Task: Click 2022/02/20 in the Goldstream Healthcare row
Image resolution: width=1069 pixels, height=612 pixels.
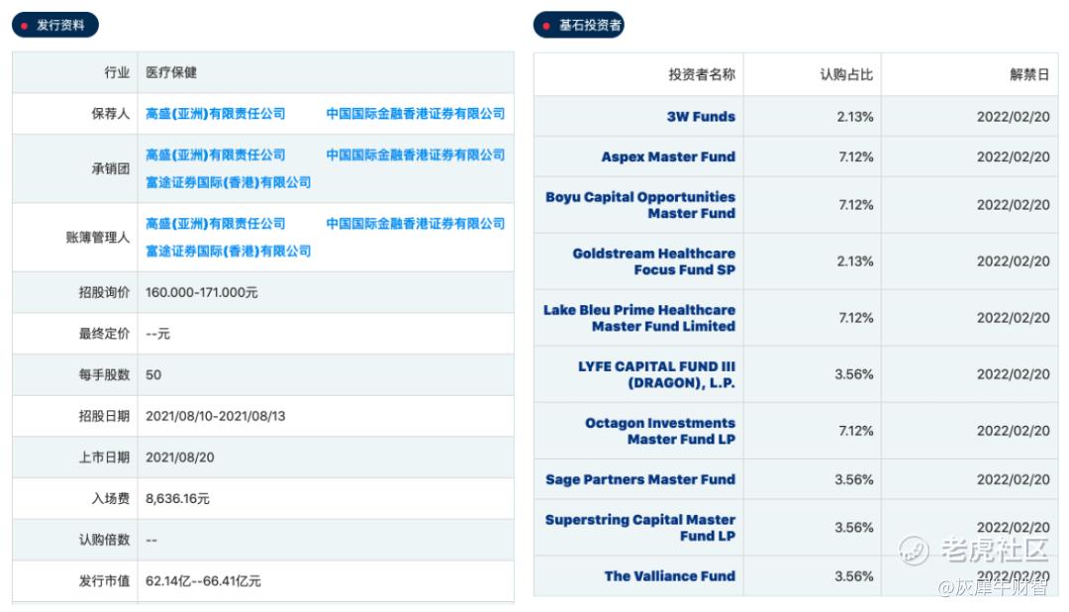Action: click(x=1014, y=261)
